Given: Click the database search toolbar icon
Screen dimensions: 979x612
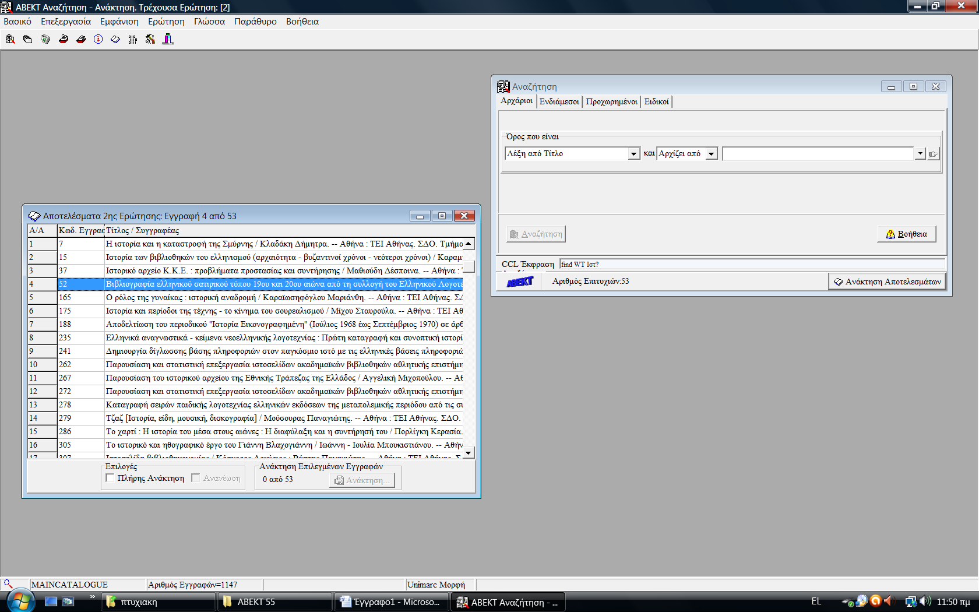Looking at the screenshot, I should tap(10, 39).
